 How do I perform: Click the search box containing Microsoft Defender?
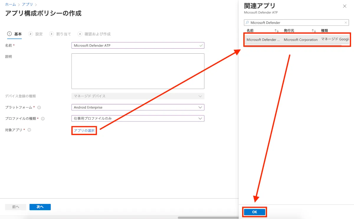[x=296, y=22]
